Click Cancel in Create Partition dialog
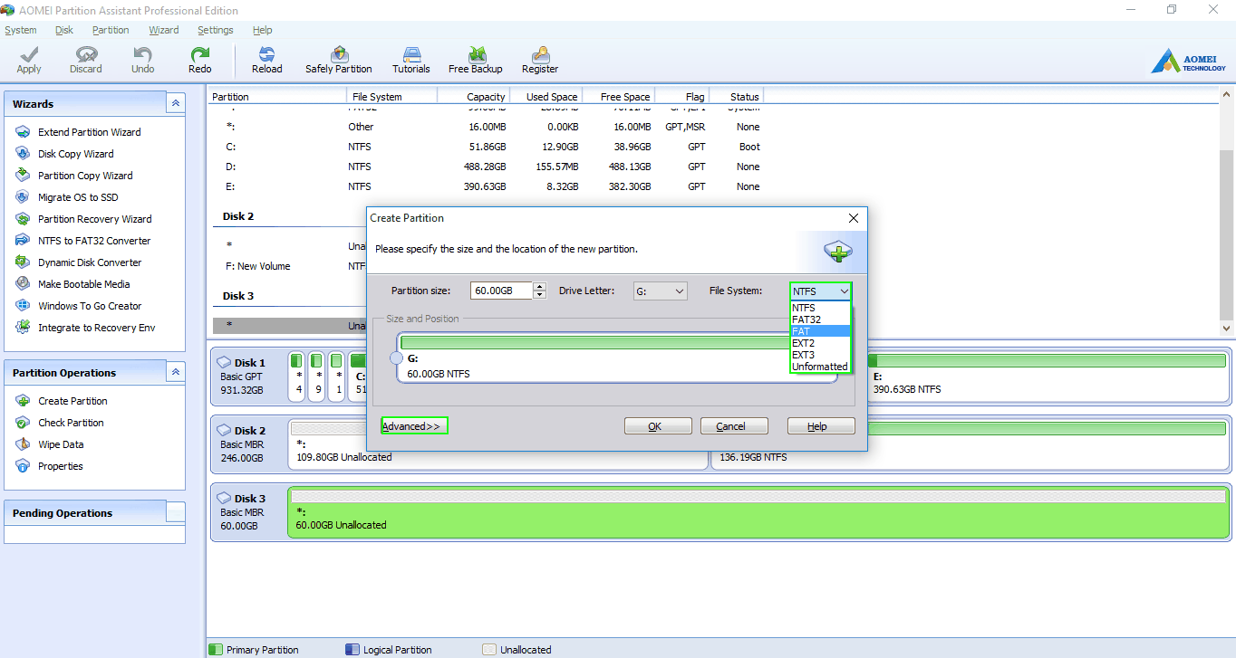The image size is (1236, 658). click(x=734, y=426)
